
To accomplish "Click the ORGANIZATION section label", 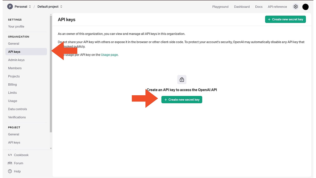I will (x=19, y=37).
